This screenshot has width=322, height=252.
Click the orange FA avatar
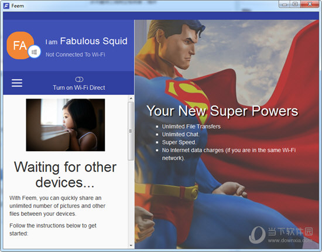click(x=20, y=46)
